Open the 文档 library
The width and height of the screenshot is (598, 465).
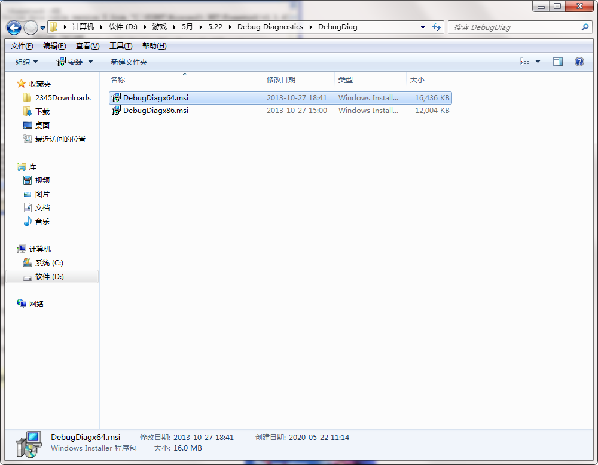click(x=42, y=208)
